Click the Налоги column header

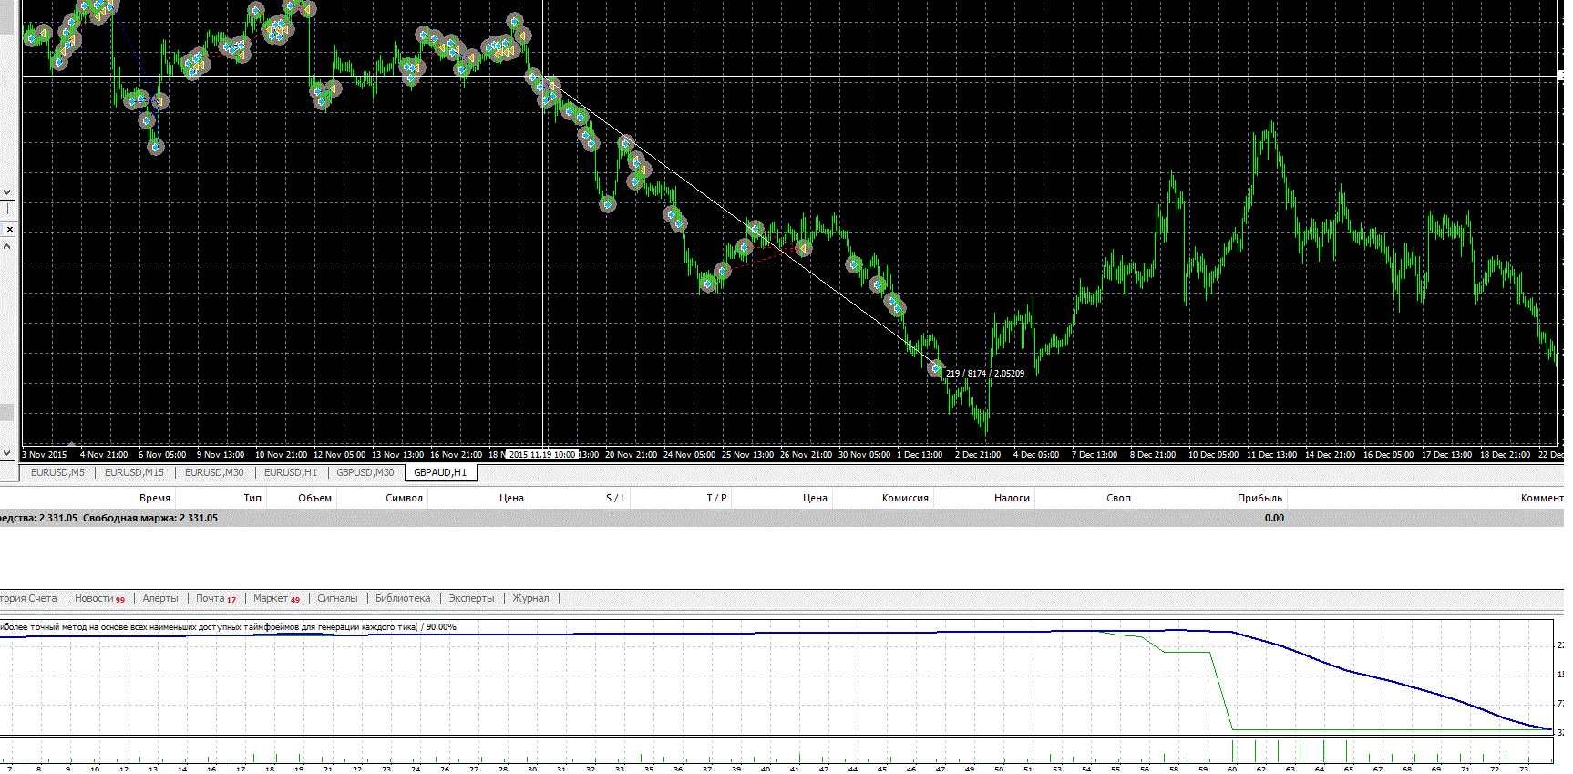pos(1012,498)
